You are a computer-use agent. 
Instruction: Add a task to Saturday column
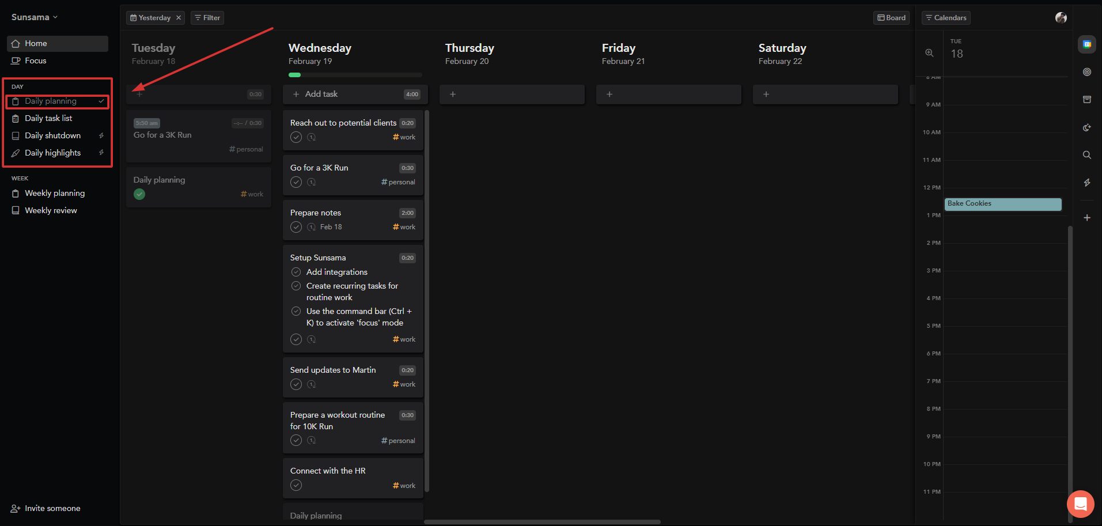tap(825, 94)
